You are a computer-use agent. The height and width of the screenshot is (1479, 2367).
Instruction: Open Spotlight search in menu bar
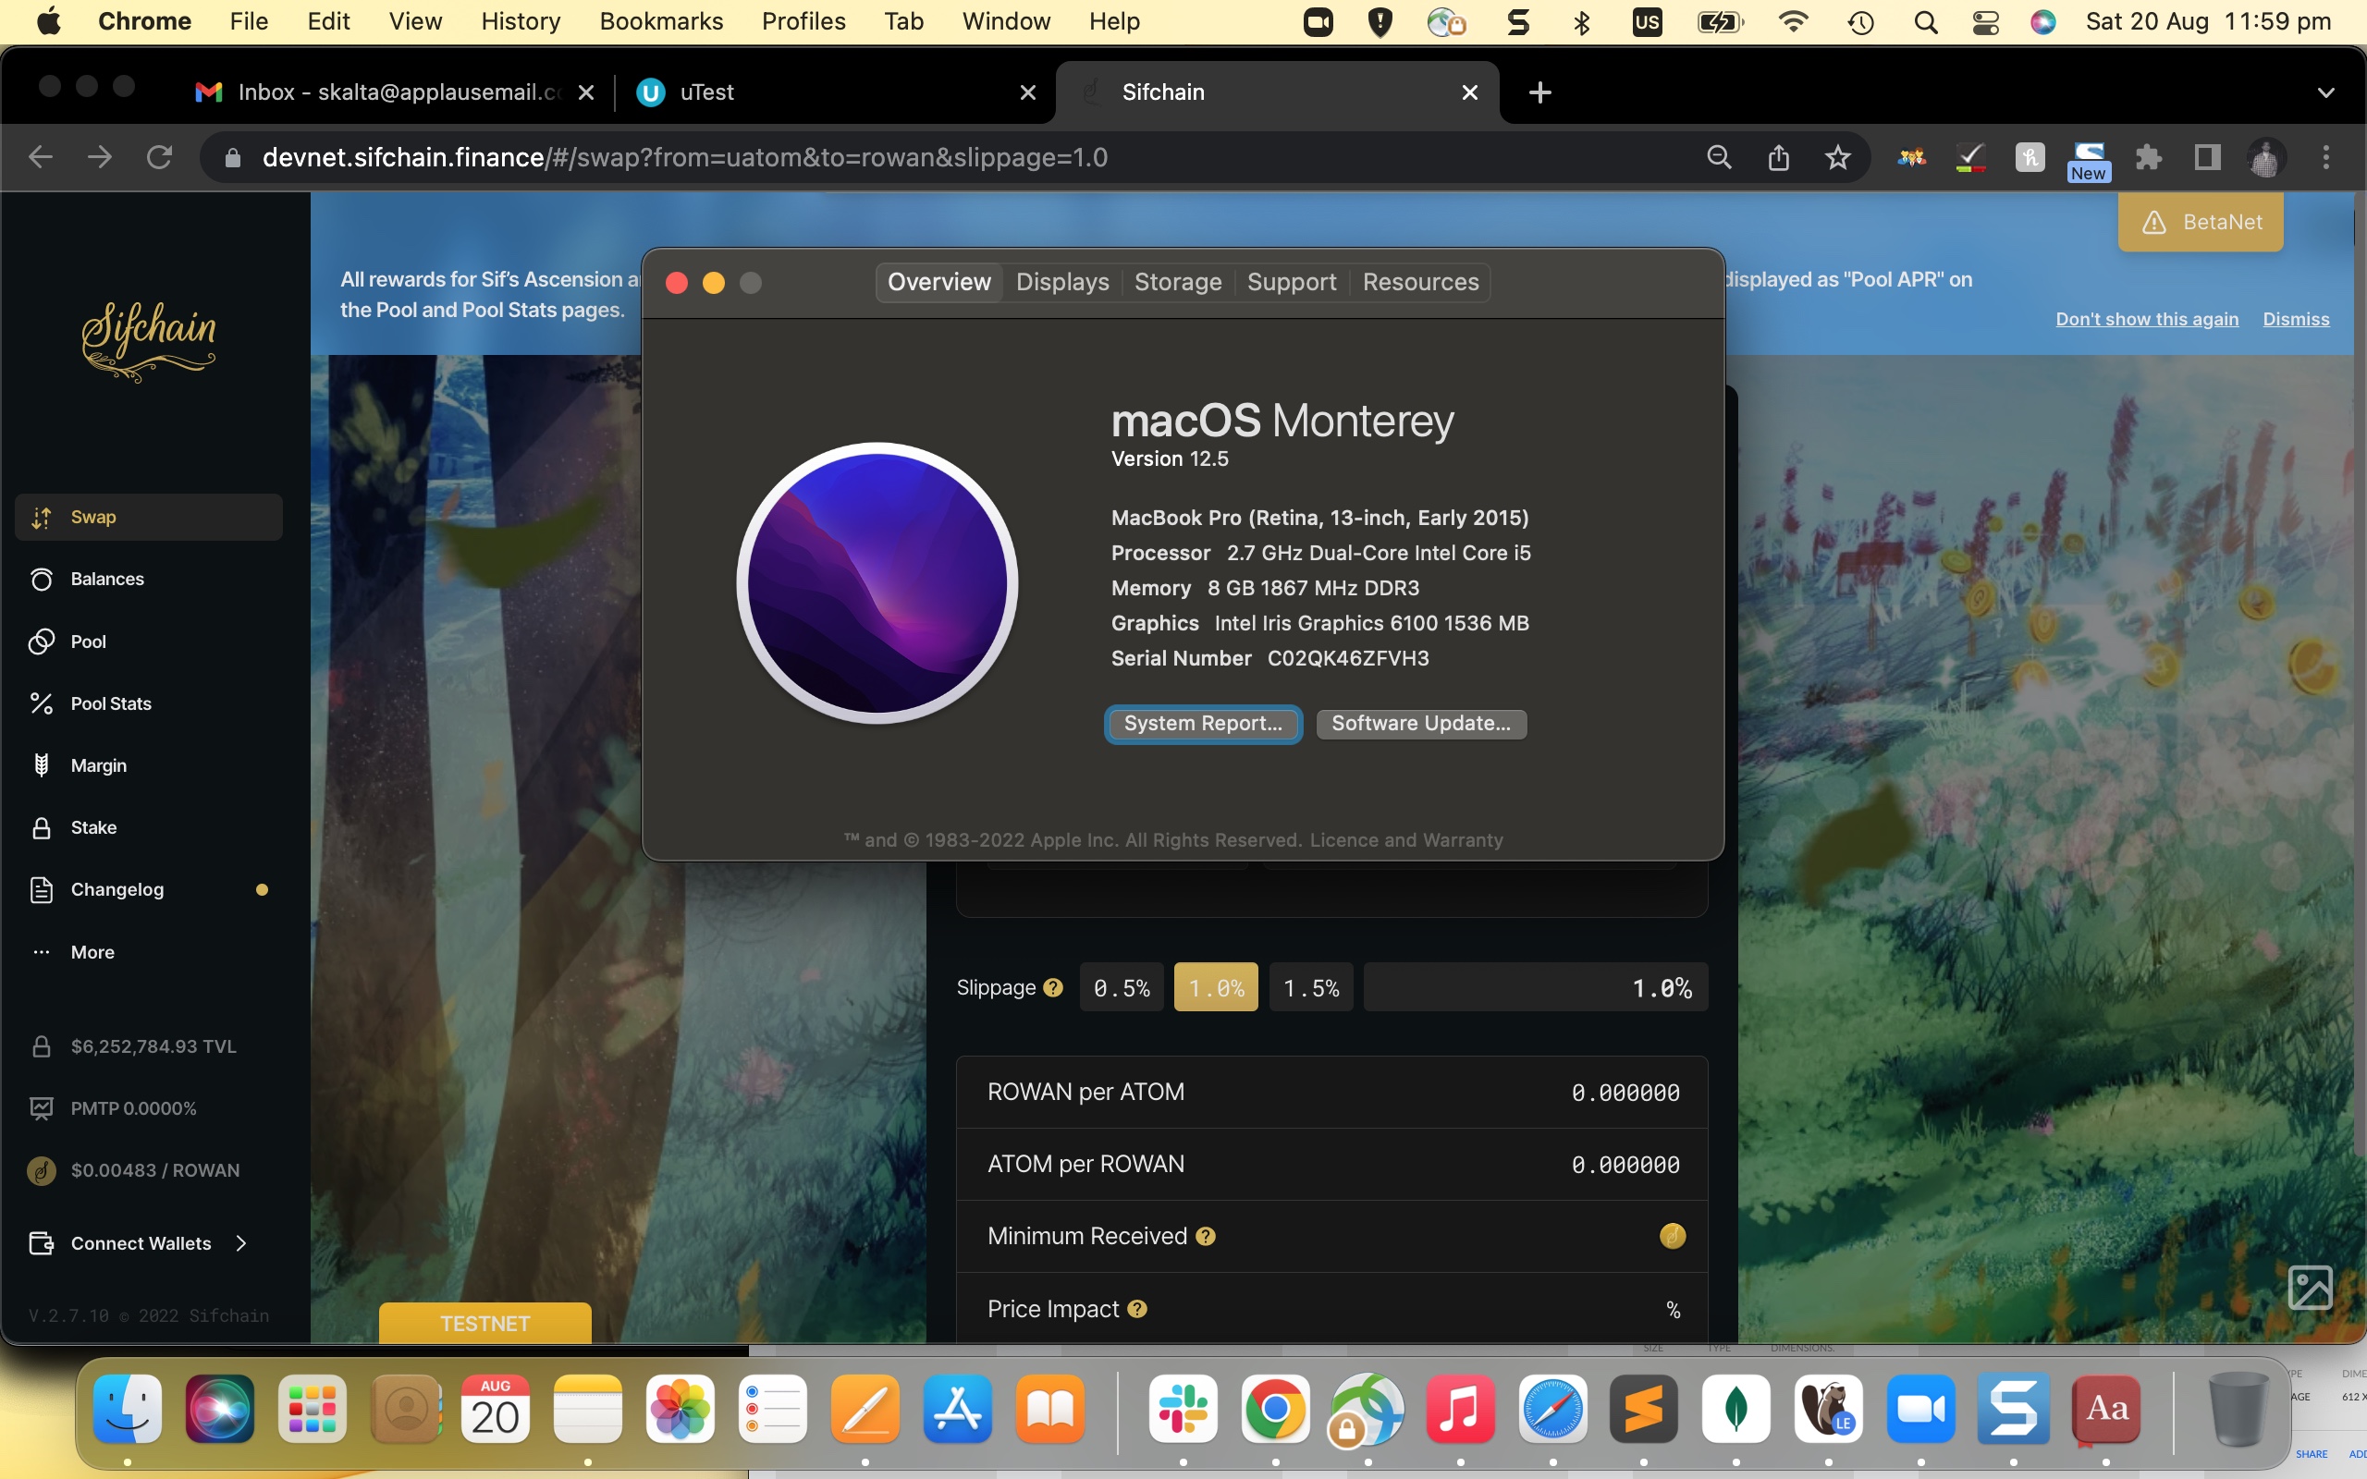coord(1926,21)
